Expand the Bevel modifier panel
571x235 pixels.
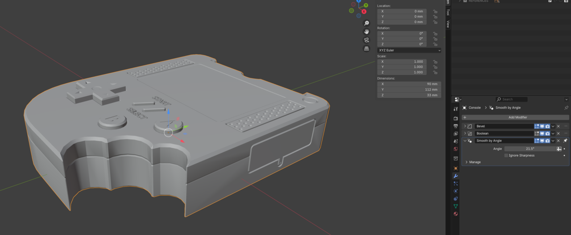coord(465,126)
